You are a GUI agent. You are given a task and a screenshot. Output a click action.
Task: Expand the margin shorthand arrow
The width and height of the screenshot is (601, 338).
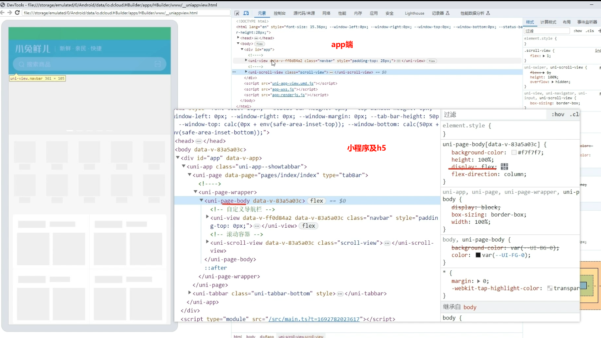pyautogui.click(x=478, y=281)
